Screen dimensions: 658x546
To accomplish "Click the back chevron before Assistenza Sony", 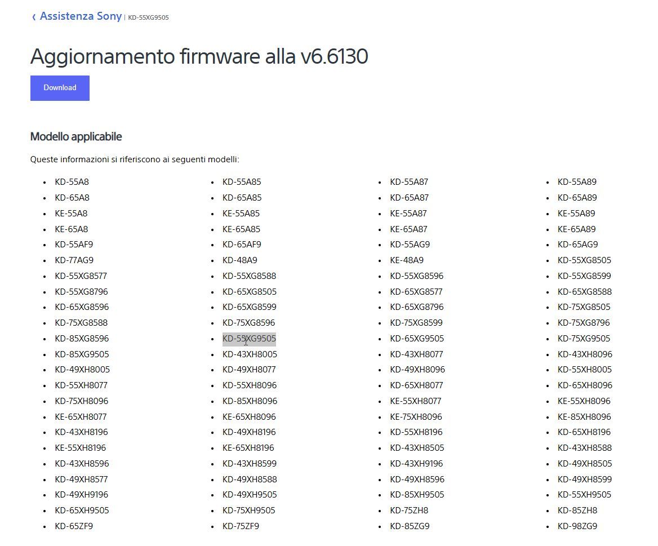I will coord(34,17).
